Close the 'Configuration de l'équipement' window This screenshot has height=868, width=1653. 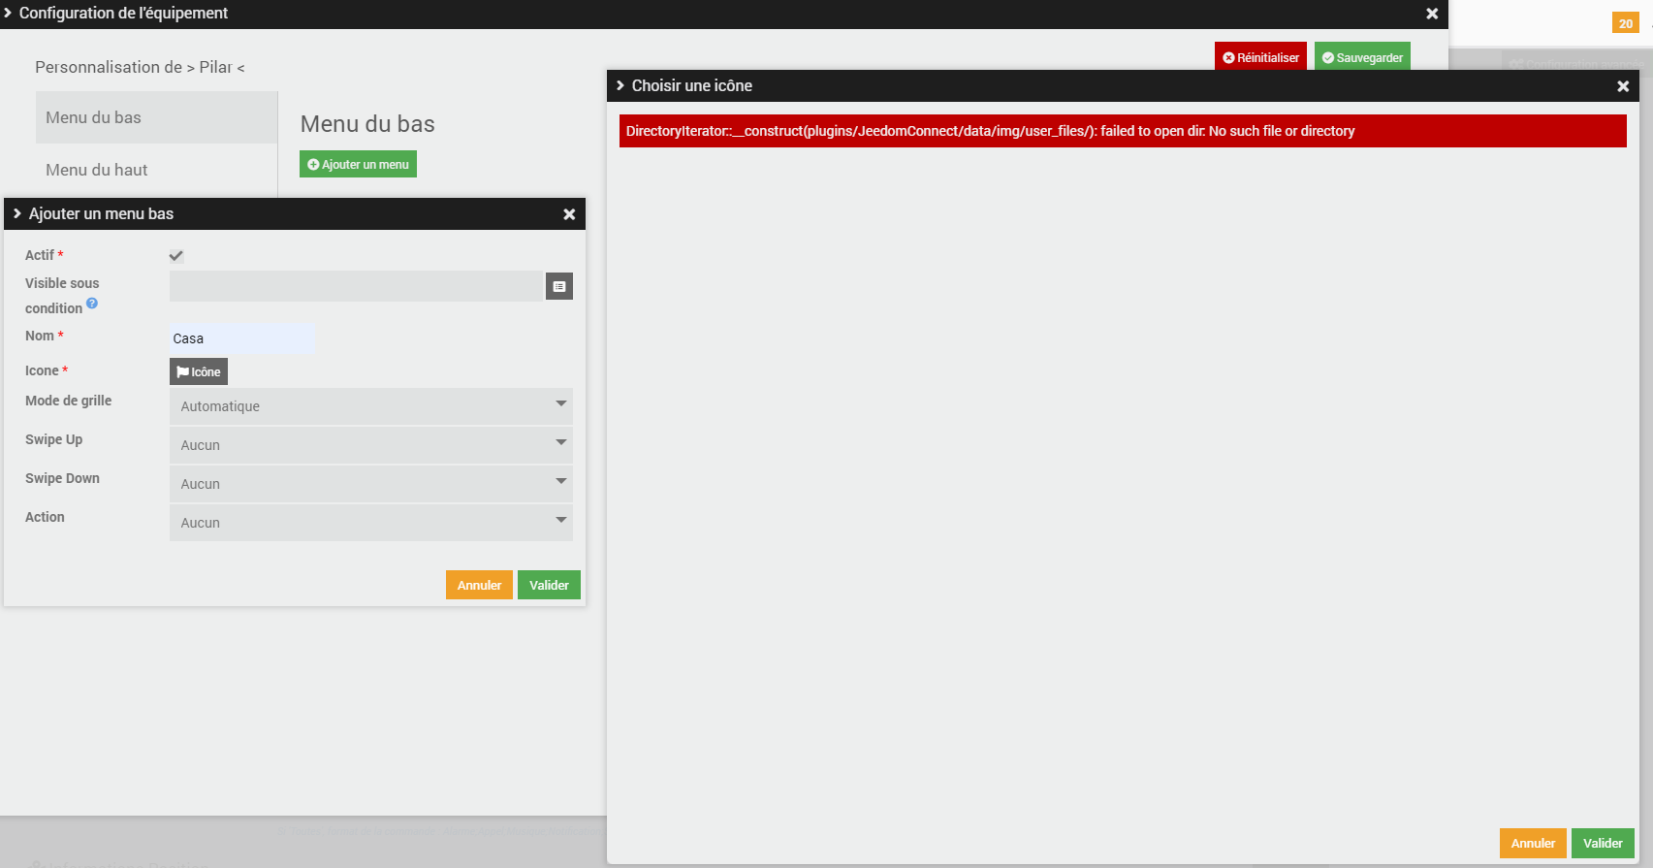click(x=1432, y=14)
